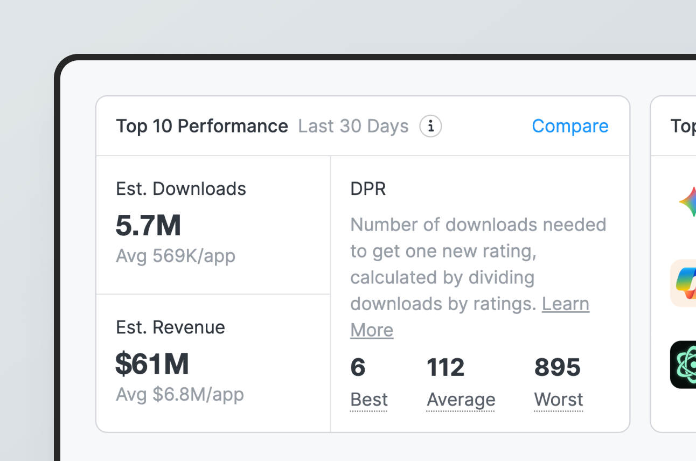The image size is (696, 461).
Task: Click the Avg 569K/app text
Action: (x=176, y=256)
